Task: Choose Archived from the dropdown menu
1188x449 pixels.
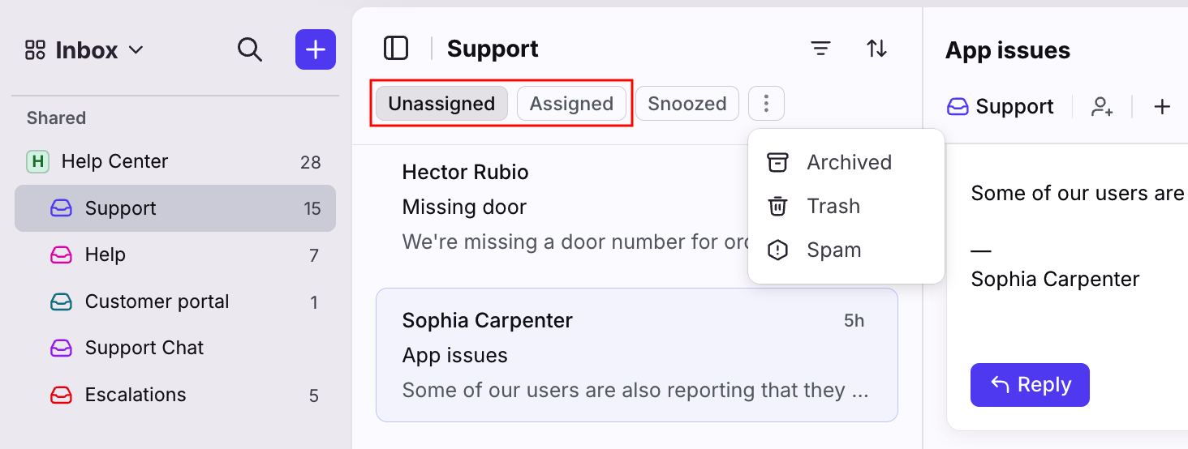Action: (846, 162)
